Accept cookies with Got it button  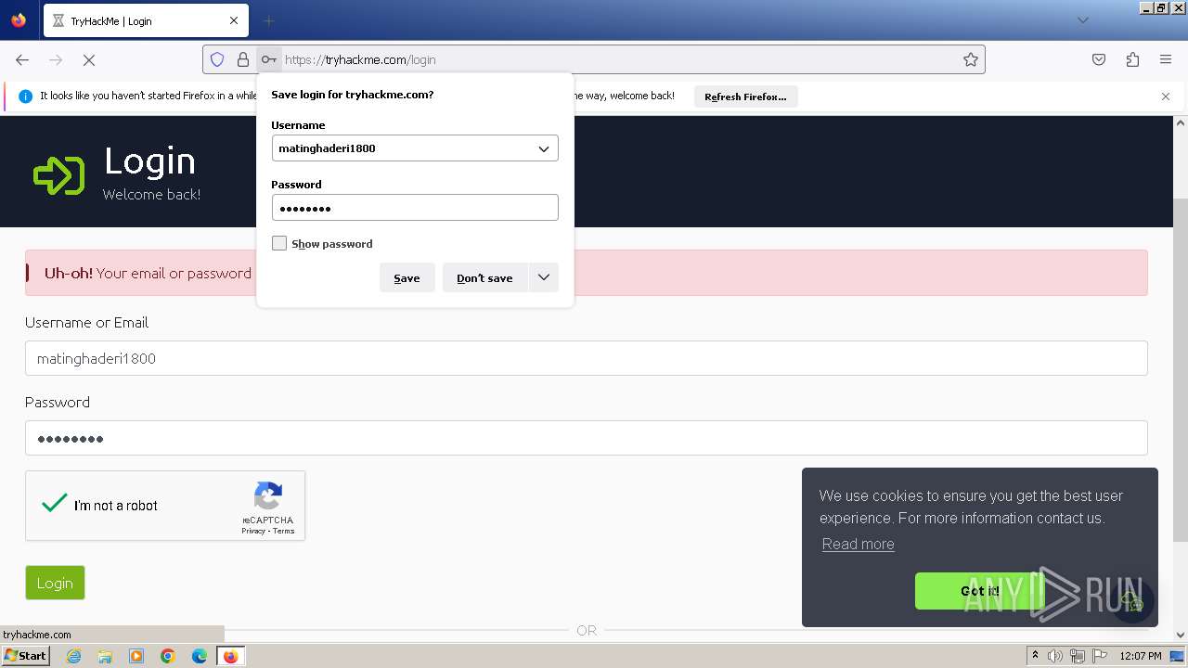pyautogui.click(x=980, y=591)
